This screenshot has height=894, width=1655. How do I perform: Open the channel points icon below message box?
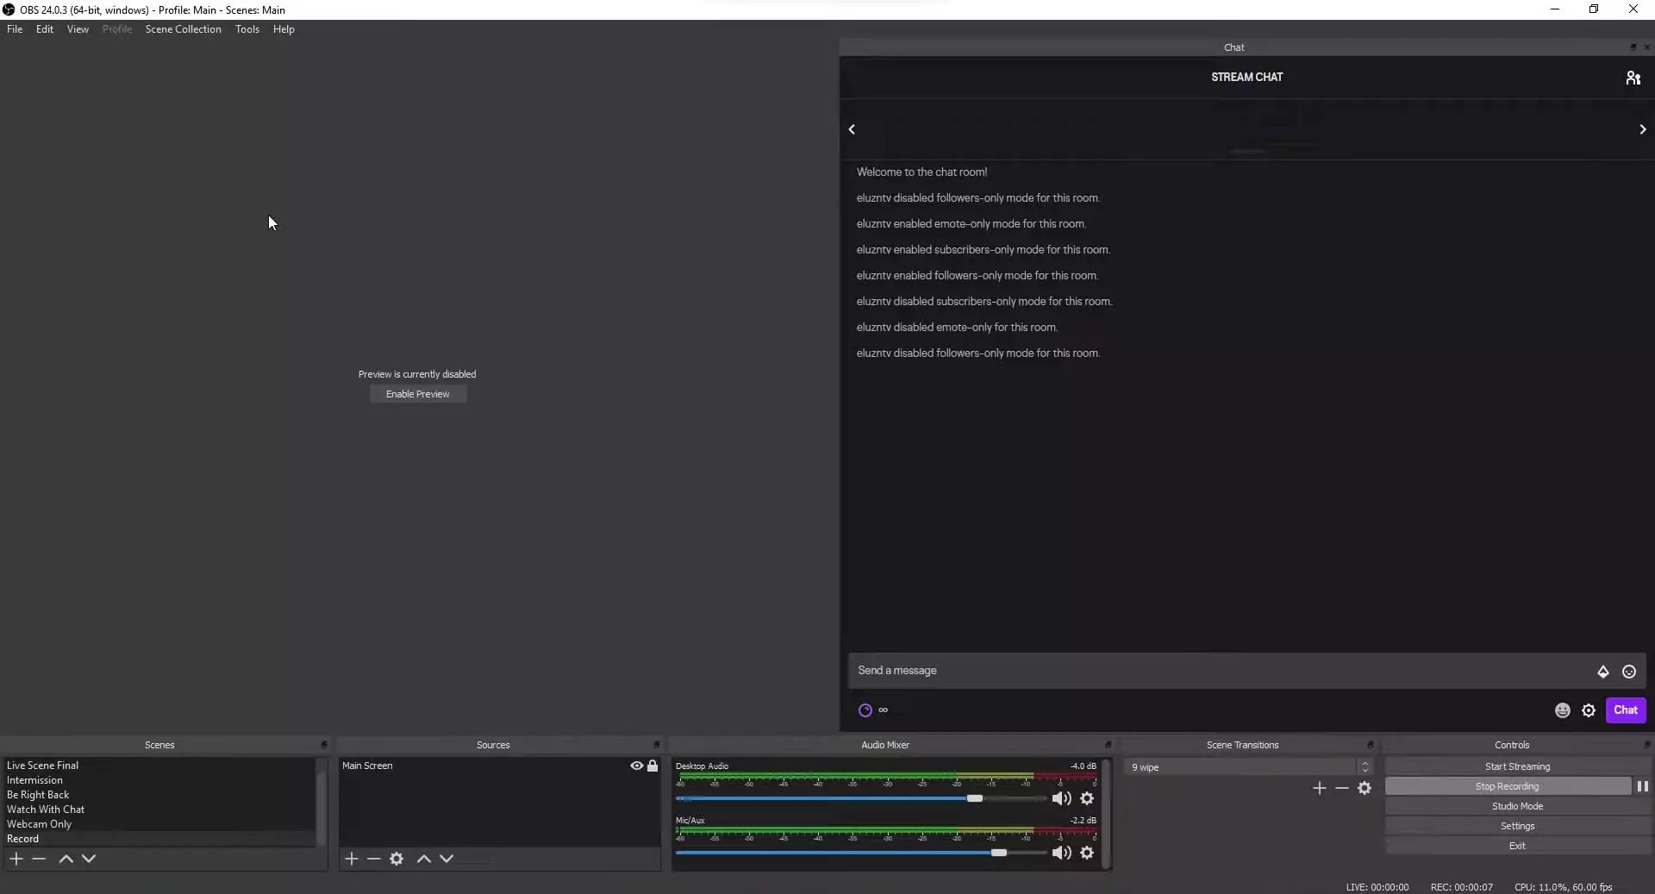point(865,710)
